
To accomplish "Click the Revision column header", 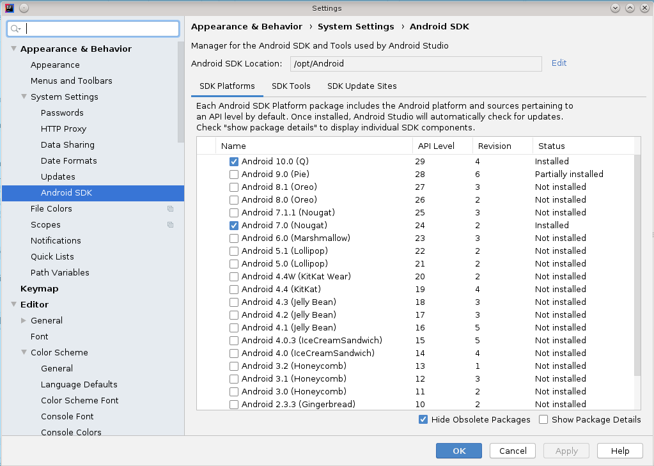I will pyautogui.click(x=502, y=146).
